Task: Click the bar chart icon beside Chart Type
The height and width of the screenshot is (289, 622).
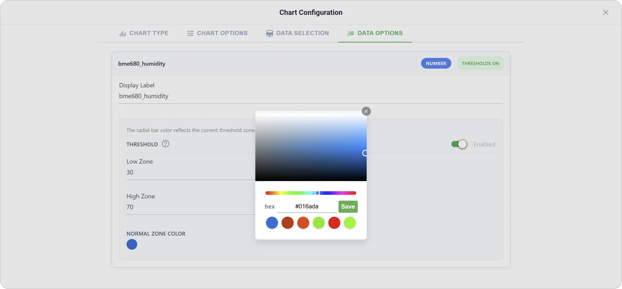Action: (123, 33)
